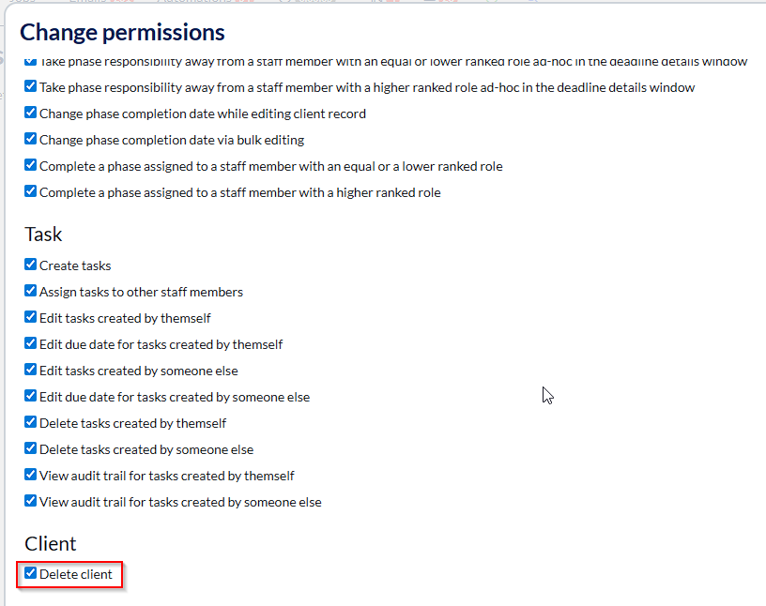Uncheck the Delete client checkbox
This screenshot has height=606, width=766.
coord(31,573)
